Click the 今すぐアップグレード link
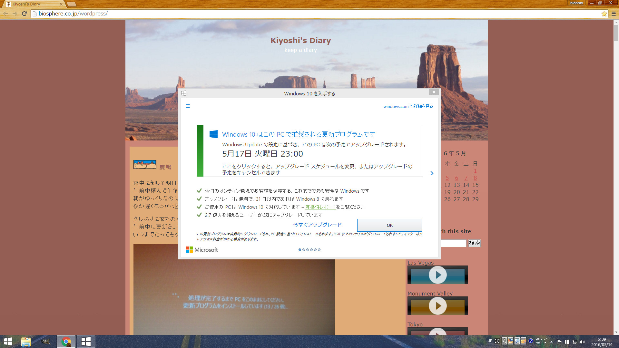 [x=317, y=225]
